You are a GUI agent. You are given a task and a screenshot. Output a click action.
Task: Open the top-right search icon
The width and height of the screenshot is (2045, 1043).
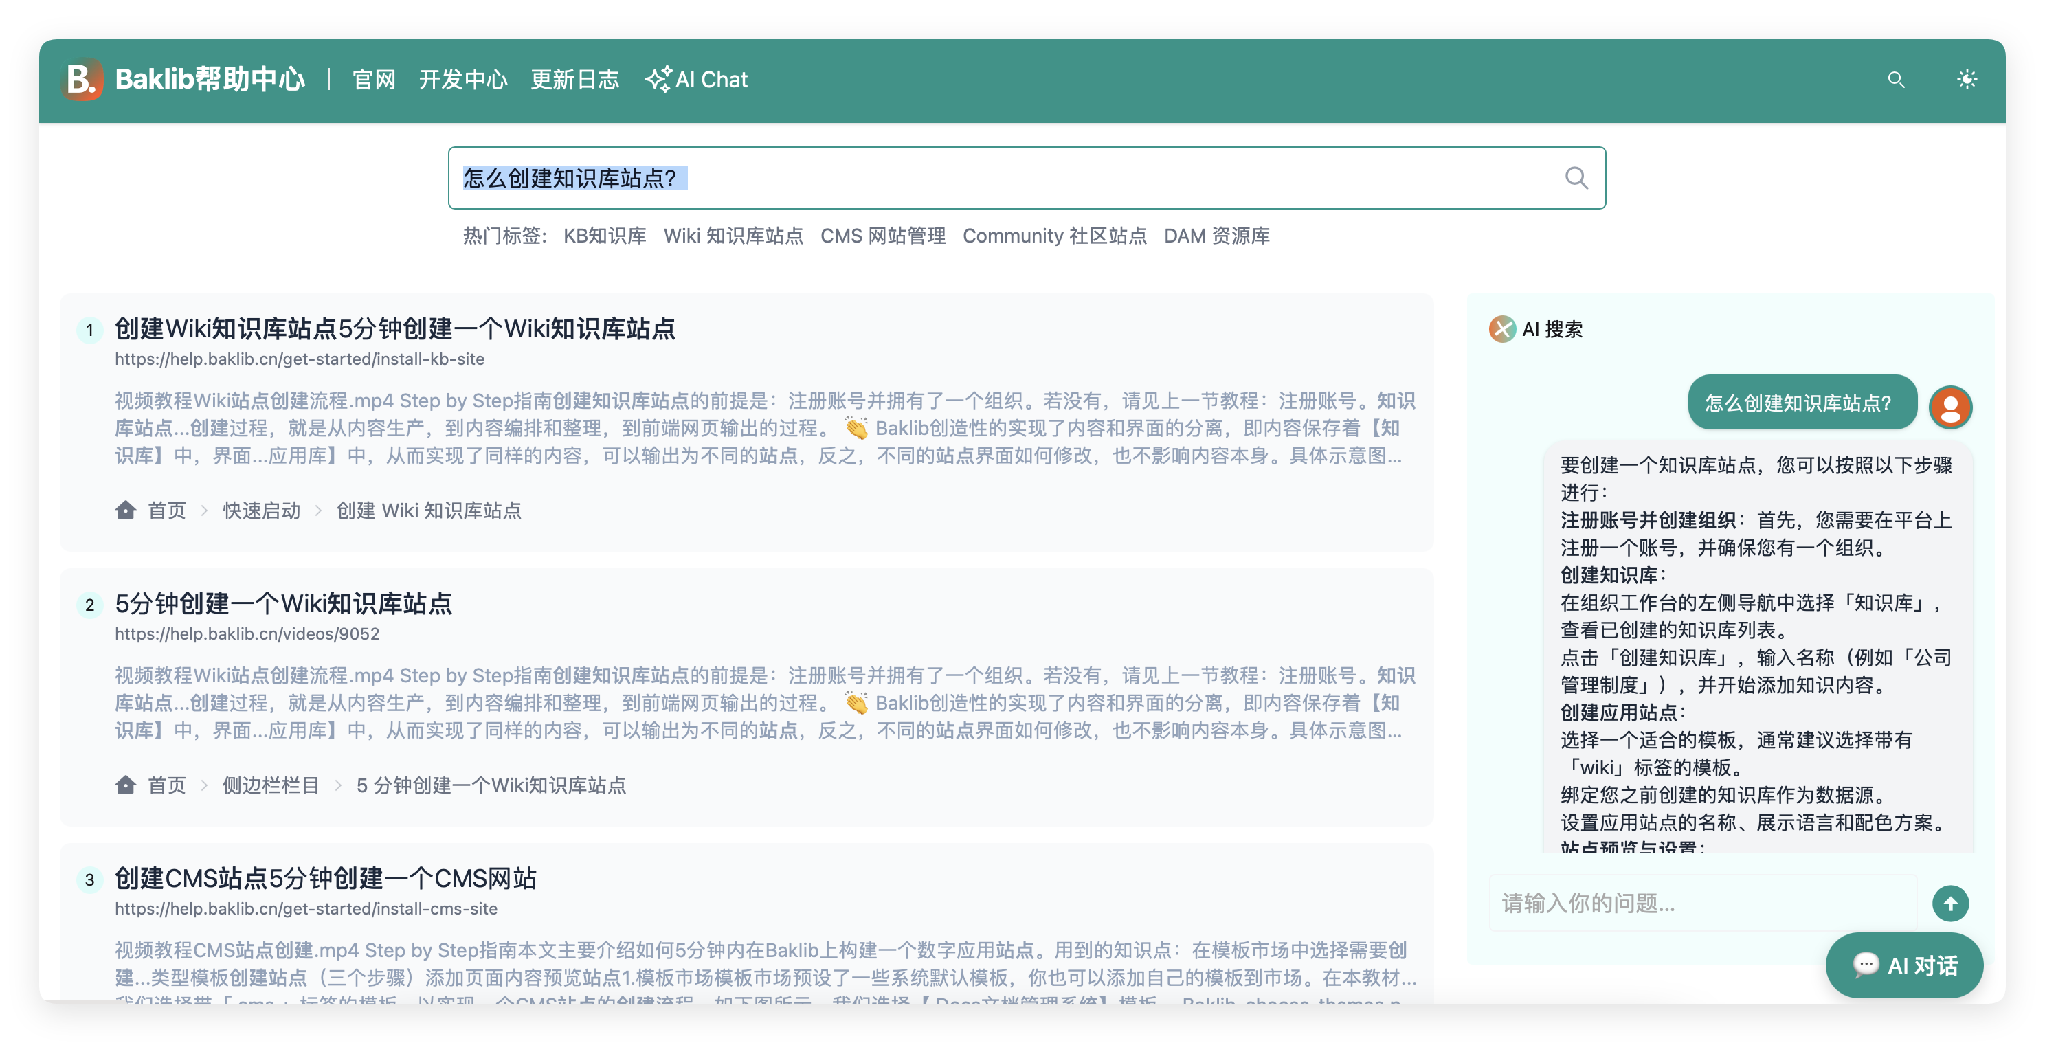[1897, 80]
